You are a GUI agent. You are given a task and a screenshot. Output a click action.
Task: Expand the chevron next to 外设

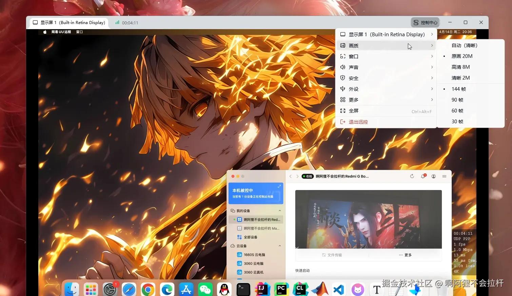coord(432,89)
